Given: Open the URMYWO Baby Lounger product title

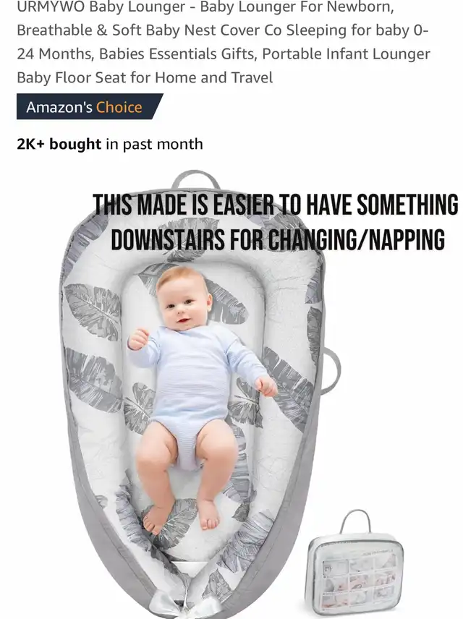Looking at the screenshot, I should (224, 42).
